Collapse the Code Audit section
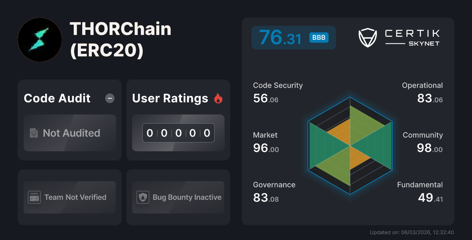Image resolution: width=472 pixels, height=240 pixels. (x=110, y=98)
